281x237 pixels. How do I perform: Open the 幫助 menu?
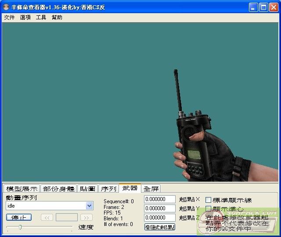click(x=57, y=18)
